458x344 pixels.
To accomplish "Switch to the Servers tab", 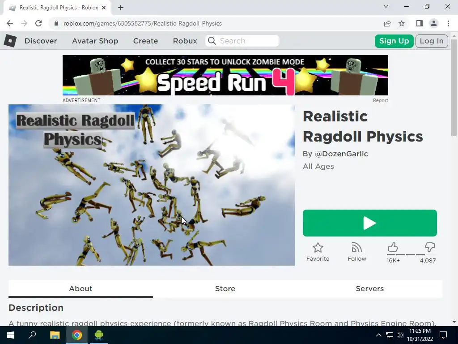I will coord(369,289).
